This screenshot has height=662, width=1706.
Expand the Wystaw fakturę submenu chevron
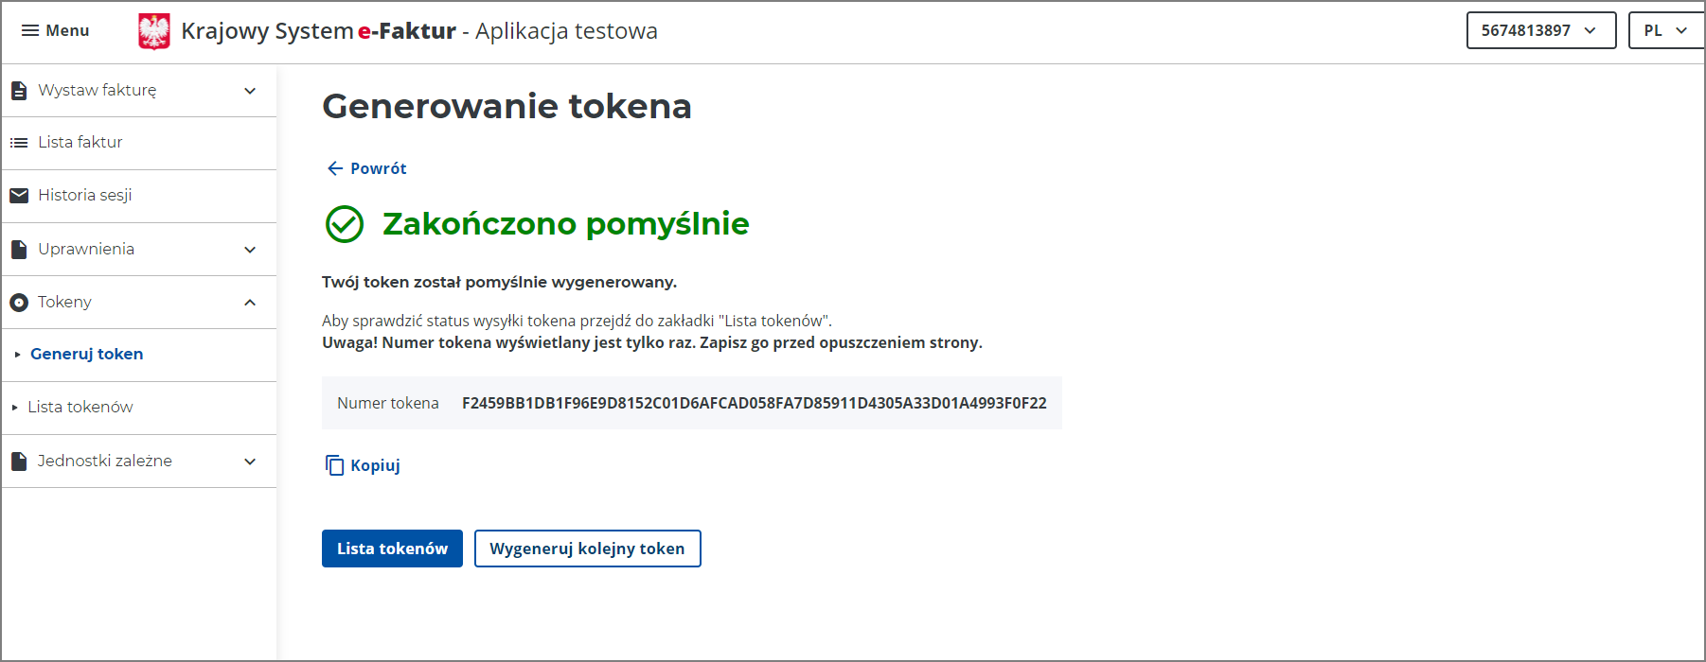(x=250, y=91)
